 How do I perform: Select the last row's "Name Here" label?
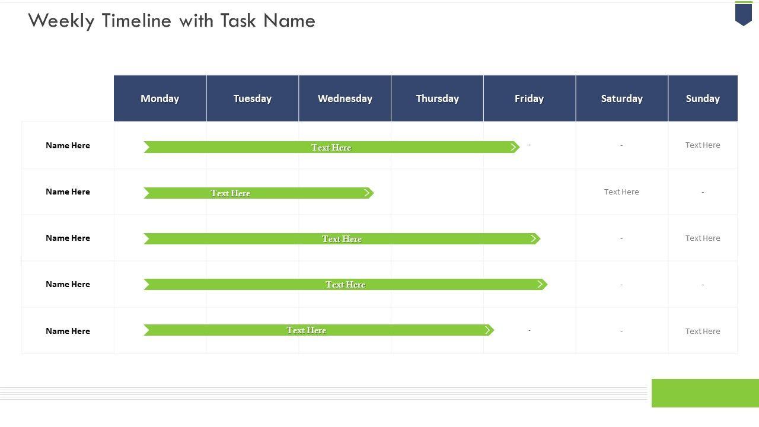point(68,331)
